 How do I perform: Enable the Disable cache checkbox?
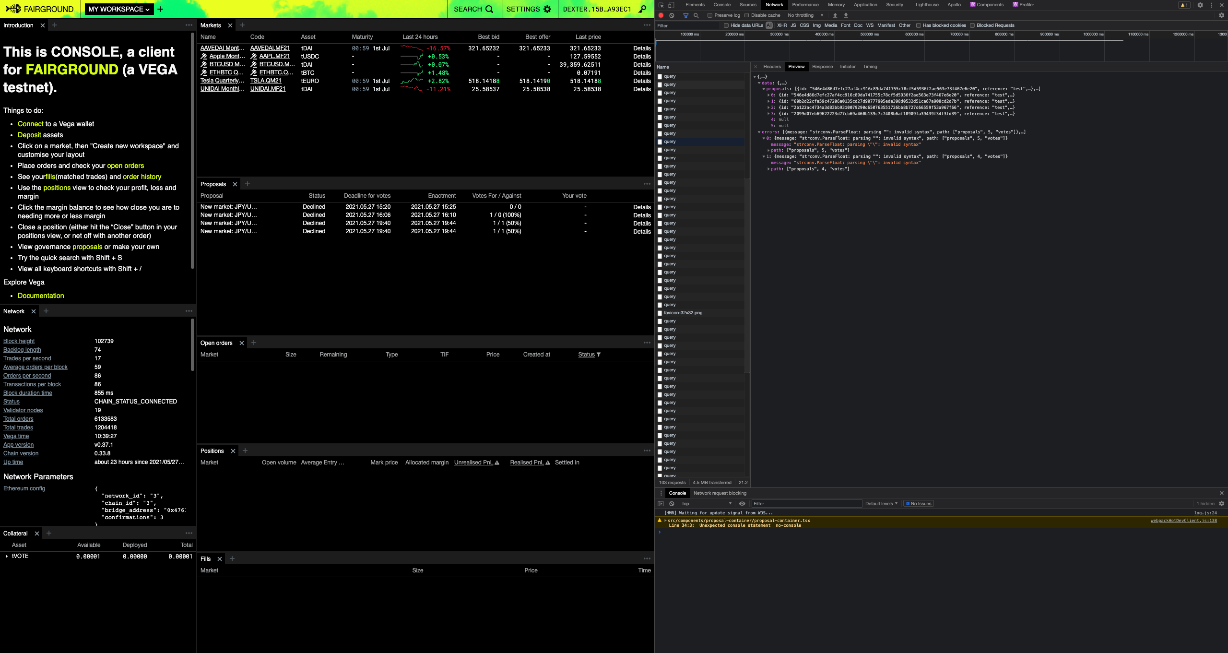click(747, 15)
